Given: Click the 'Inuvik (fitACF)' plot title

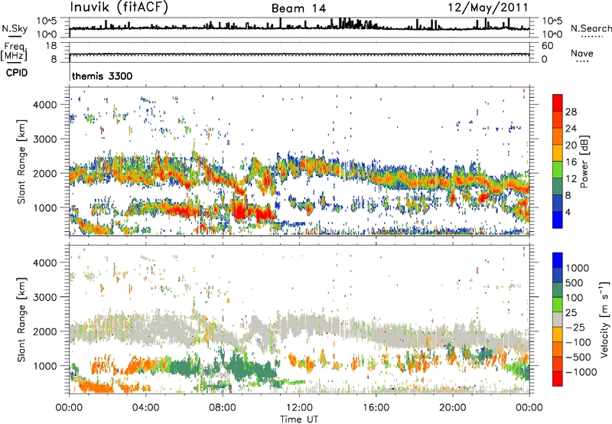Looking at the screenshot, I should pos(119,7).
